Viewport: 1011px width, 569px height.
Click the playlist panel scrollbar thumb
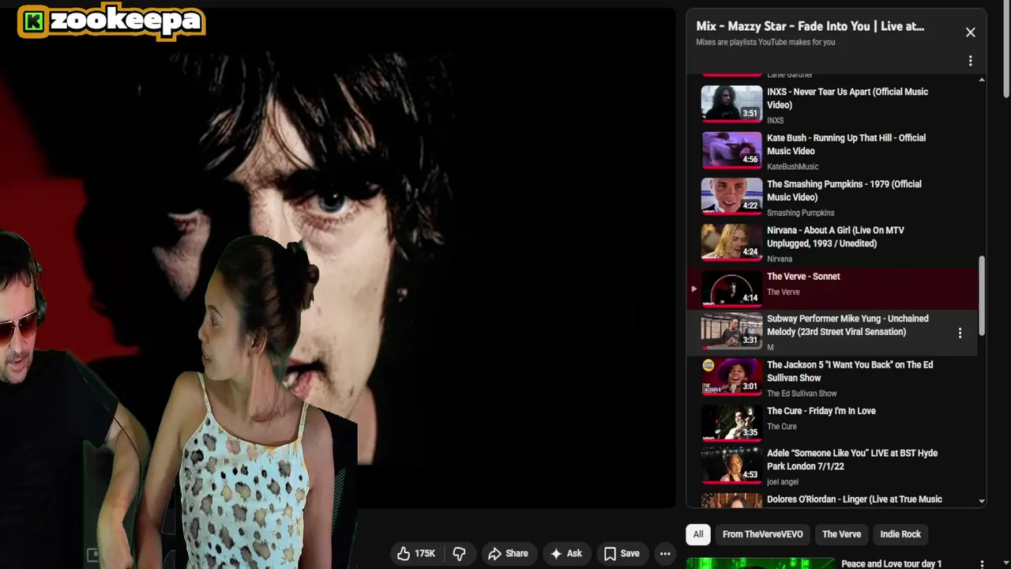(982, 296)
